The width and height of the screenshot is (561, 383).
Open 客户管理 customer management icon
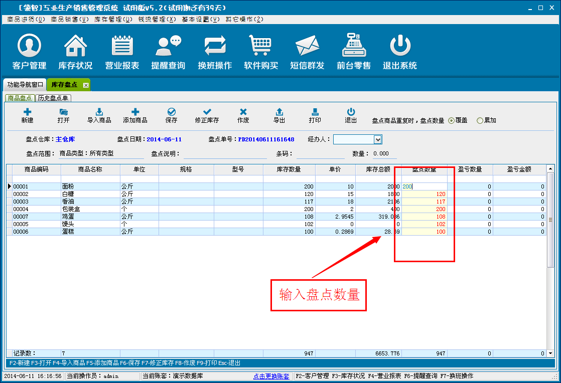pos(29,46)
